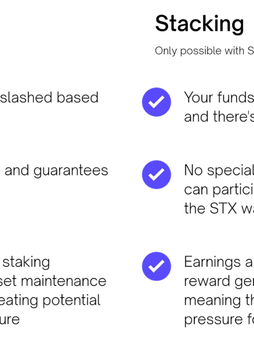
Task: Click the 'can partici' text line
Action: pos(219,190)
